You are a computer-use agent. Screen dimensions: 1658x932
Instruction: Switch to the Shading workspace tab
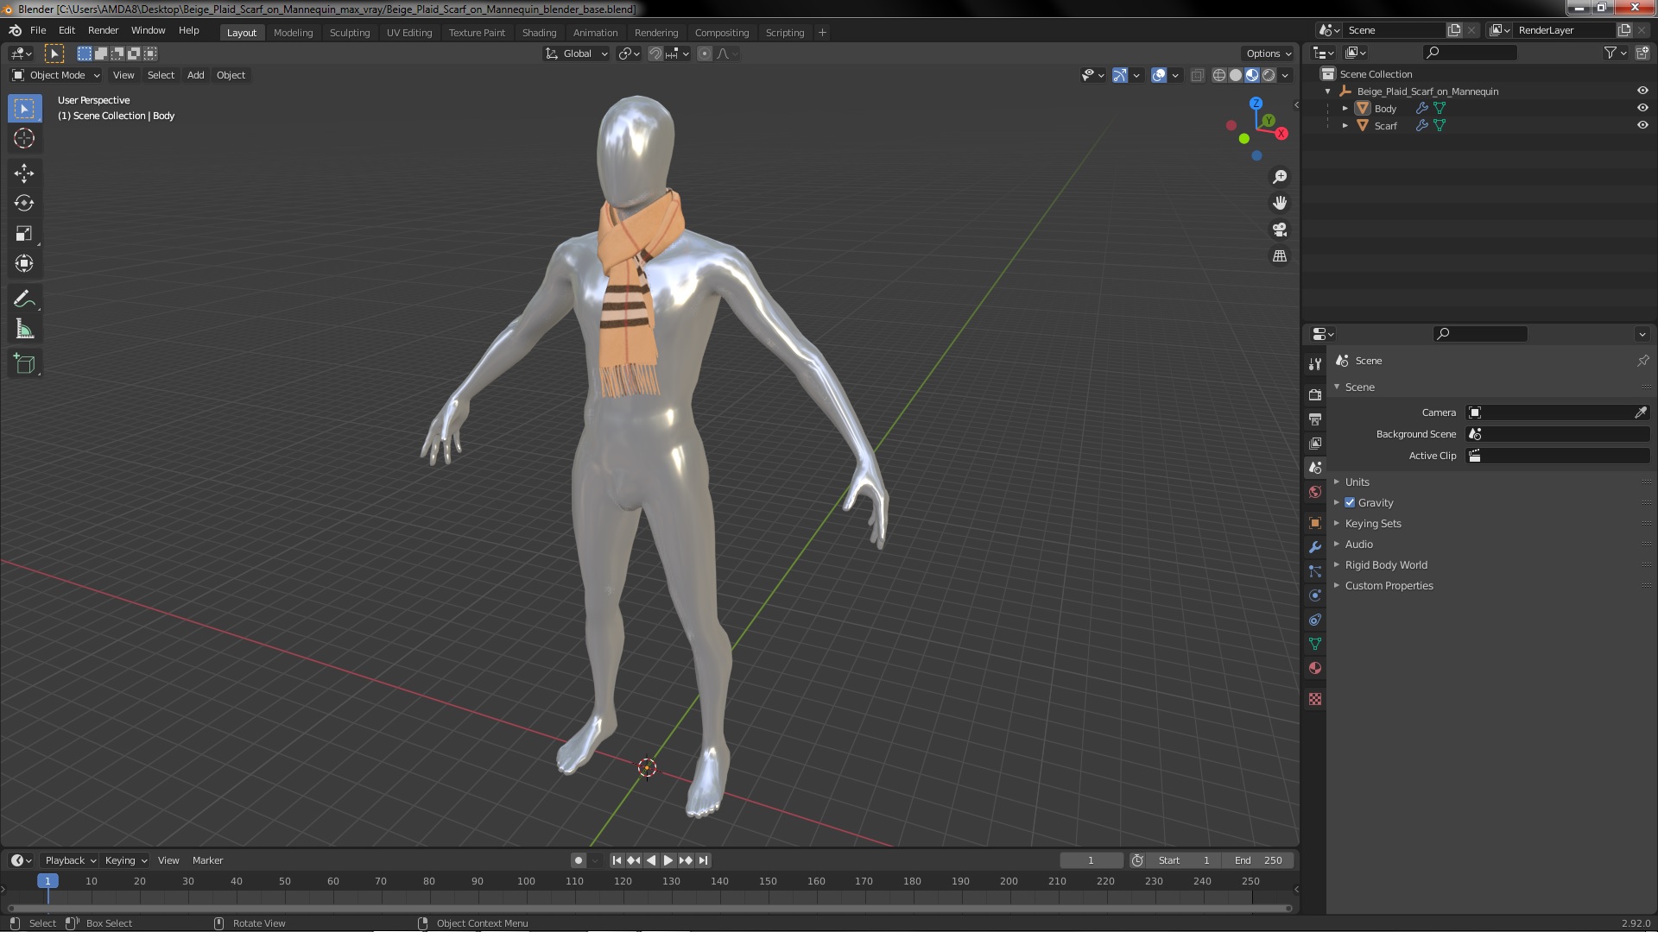click(x=539, y=33)
